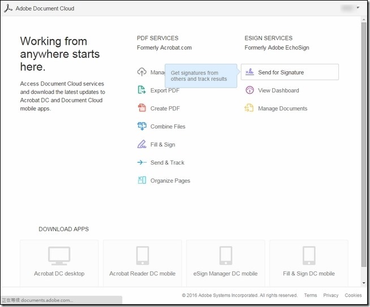Click the Send for Signature icon
The height and width of the screenshot is (307, 370).
point(249,72)
